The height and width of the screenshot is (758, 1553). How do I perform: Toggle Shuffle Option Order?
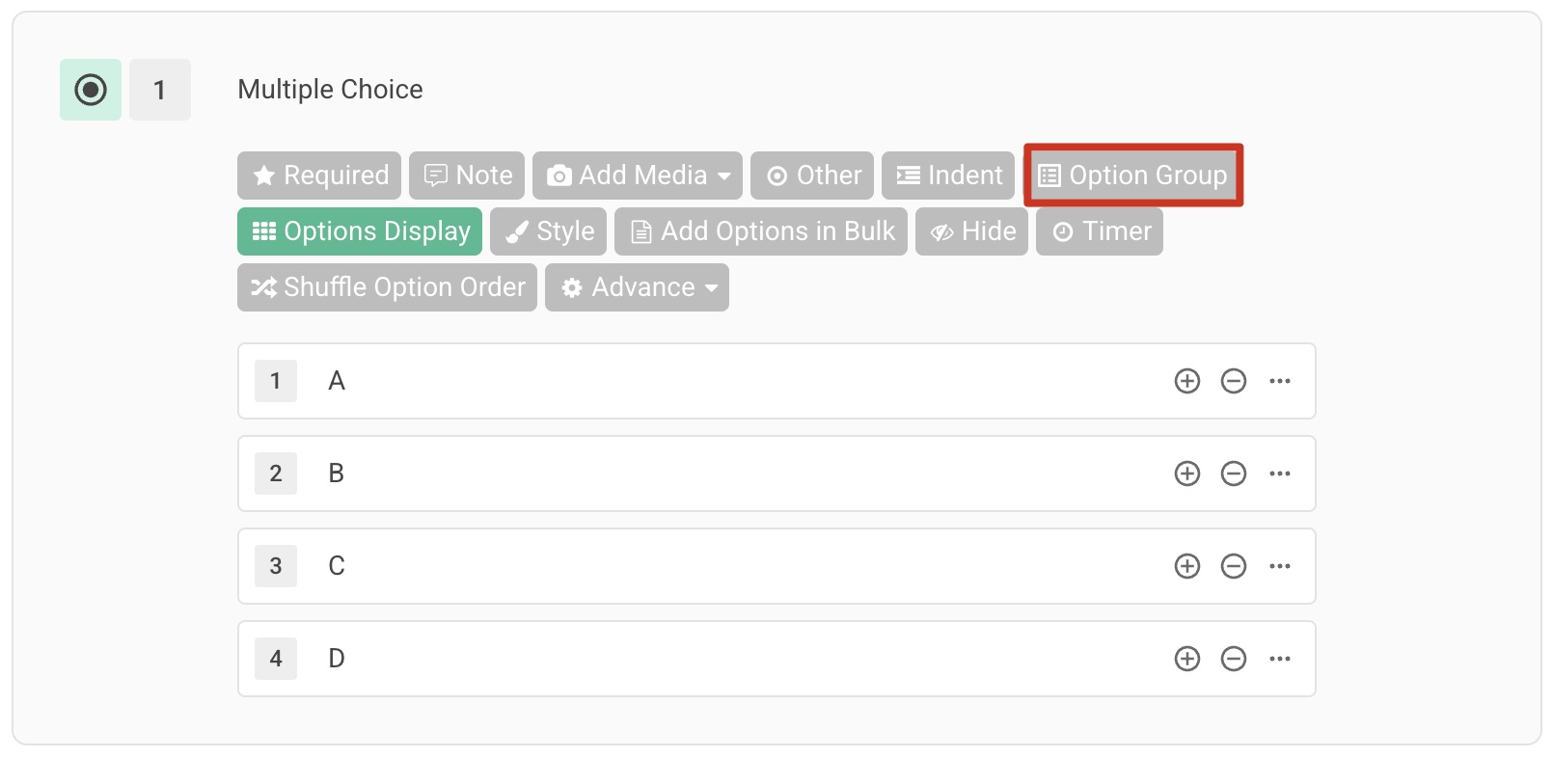pyautogui.click(x=387, y=287)
